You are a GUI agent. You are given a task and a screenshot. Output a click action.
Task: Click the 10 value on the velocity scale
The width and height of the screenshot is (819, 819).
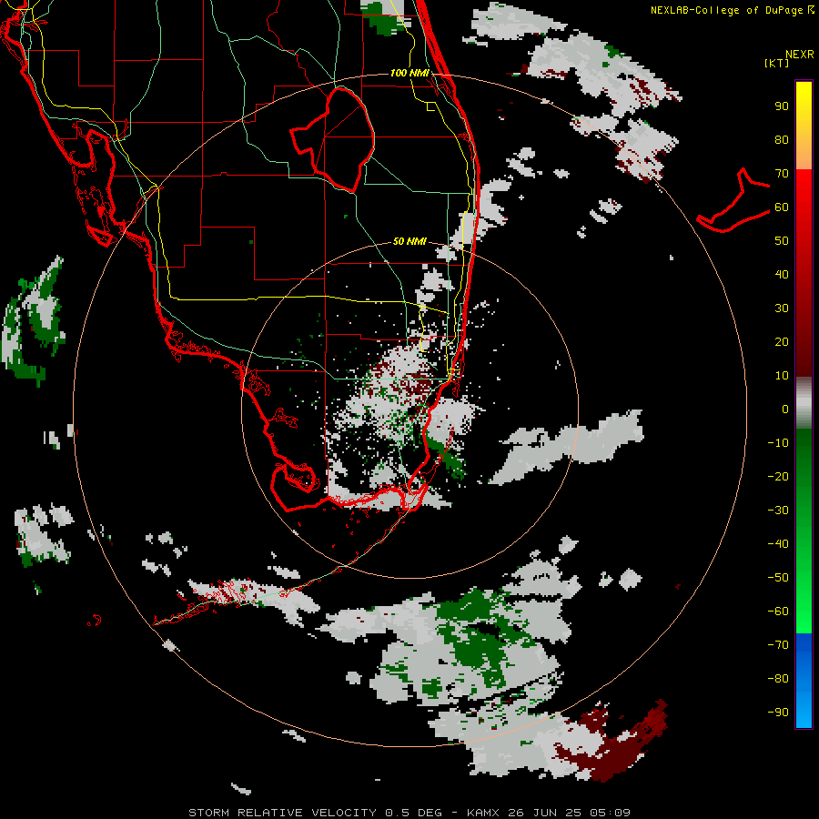pos(782,376)
